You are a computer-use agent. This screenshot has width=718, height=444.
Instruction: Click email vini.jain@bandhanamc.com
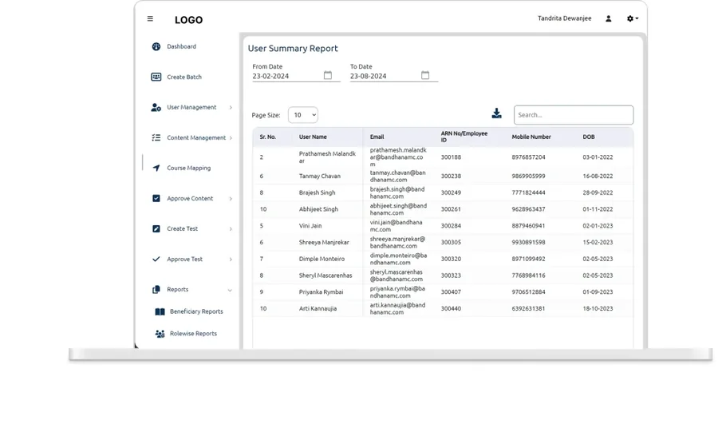pyautogui.click(x=396, y=226)
